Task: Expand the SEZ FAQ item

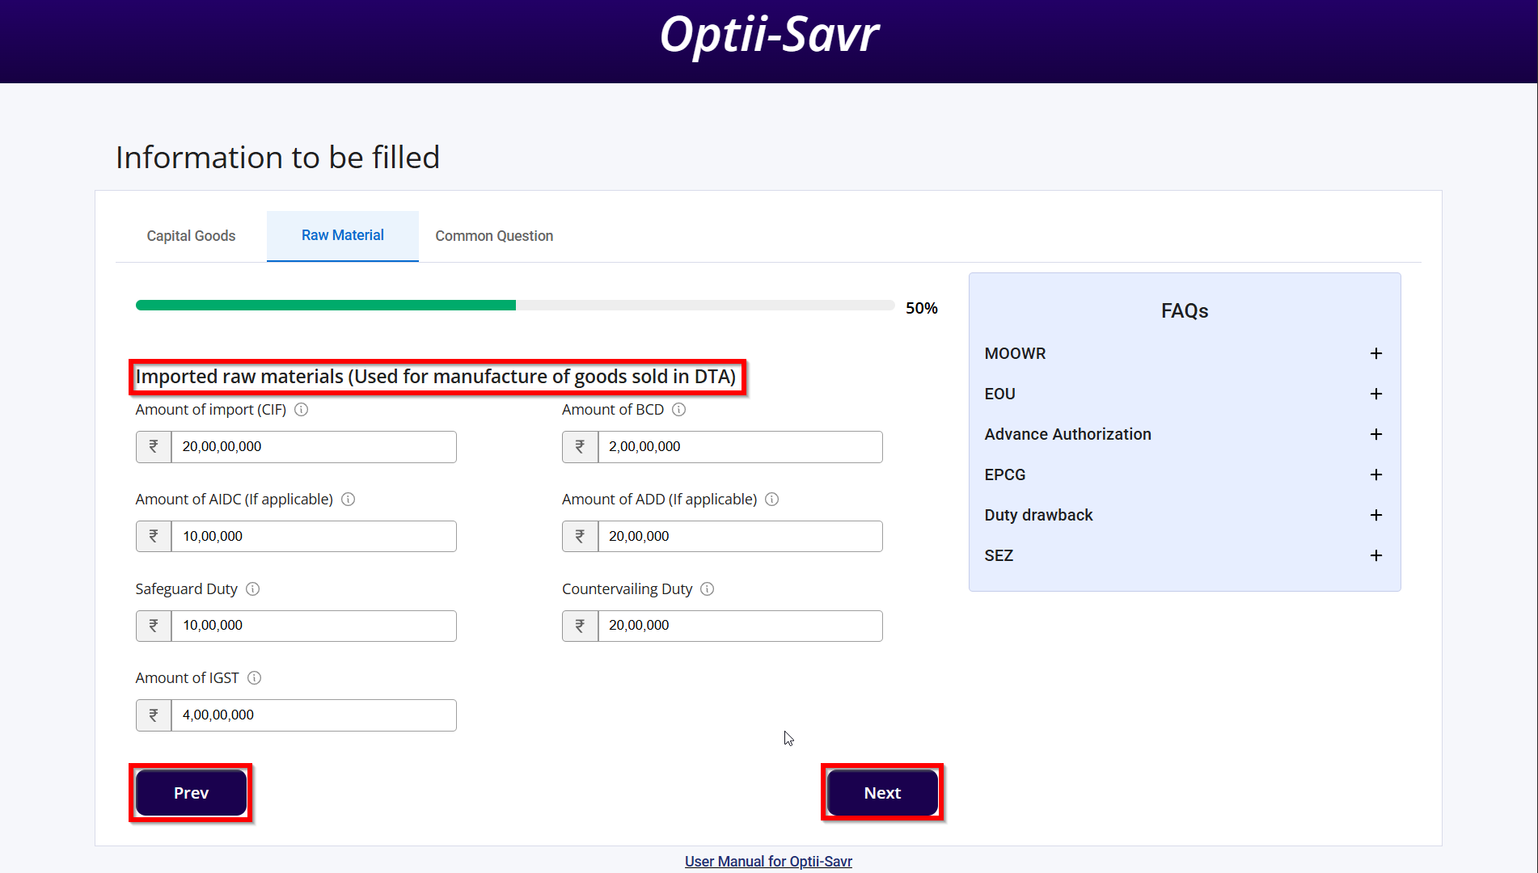Action: click(x=1375, y=555)
